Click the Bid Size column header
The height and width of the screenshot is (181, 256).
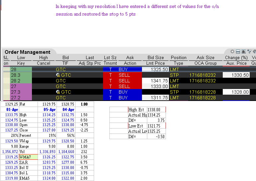pyautogui.click(x=156, y=57)
